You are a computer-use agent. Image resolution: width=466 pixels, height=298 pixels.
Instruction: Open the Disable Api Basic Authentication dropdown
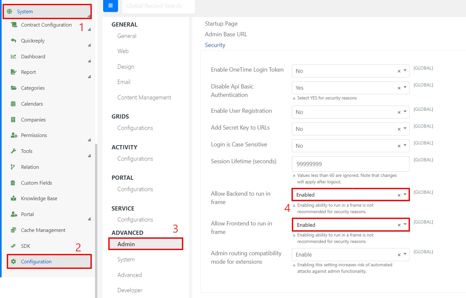click(x=405, y=87)
